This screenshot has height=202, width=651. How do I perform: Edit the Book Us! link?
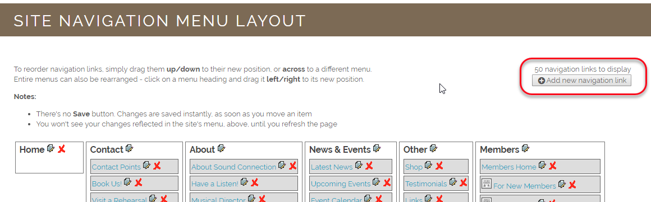[x=128, y=181]
